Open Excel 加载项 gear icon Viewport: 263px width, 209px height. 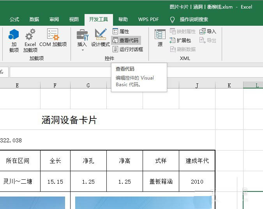coord(30,40)
